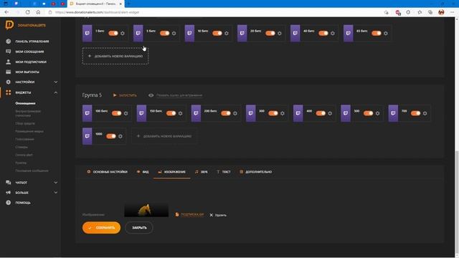459x258 pixels.
Task: Open settings gear for the 150 битс variation
Action: (180, 113)
